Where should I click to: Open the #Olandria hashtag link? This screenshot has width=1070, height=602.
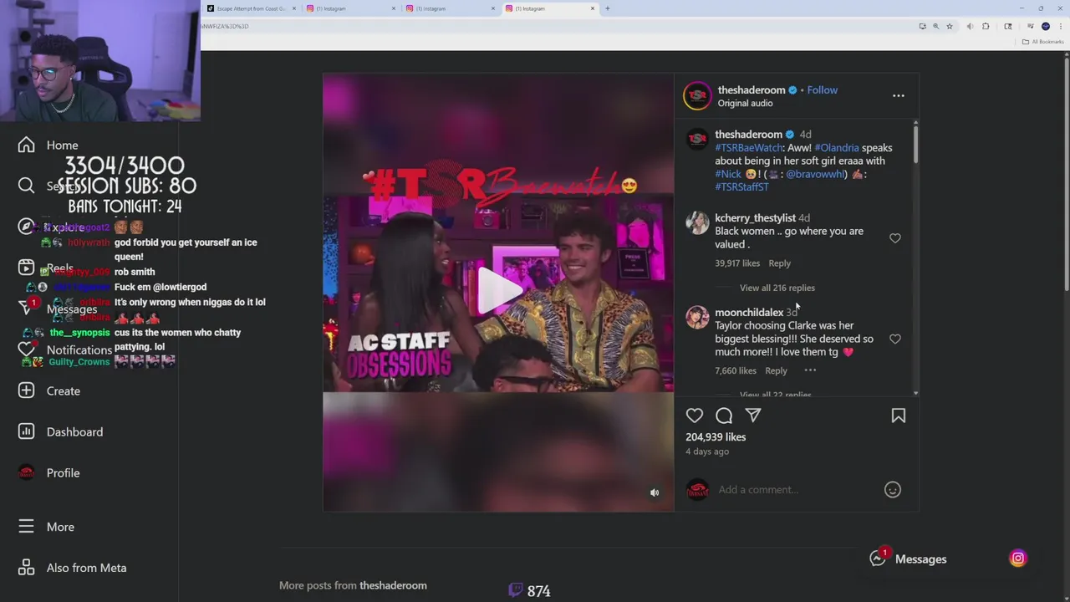837,148
